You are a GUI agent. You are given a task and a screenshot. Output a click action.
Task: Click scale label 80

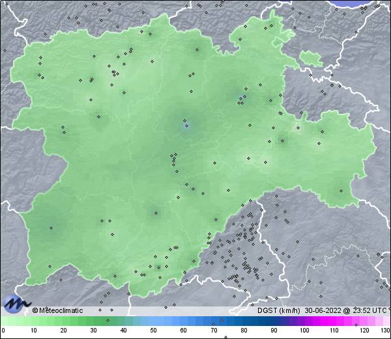click(244, 331)
